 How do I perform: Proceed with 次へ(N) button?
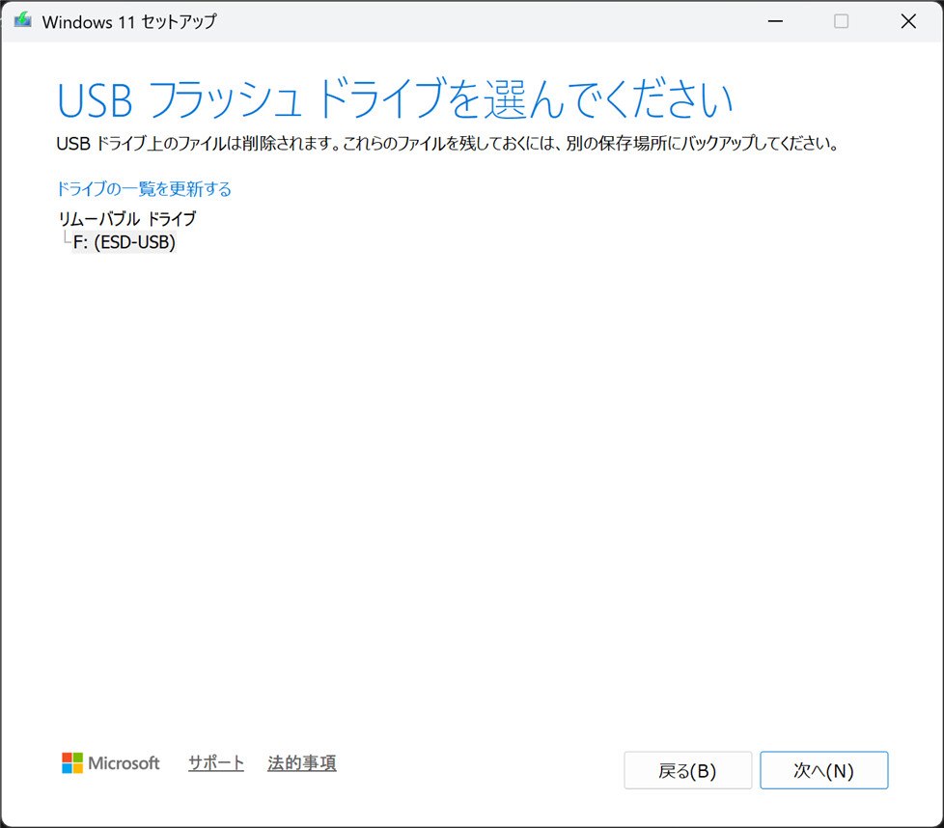pos(823,770)
